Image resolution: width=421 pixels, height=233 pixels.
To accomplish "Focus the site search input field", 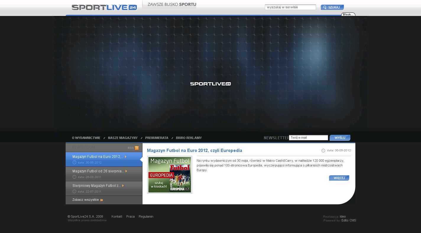I will (x=290, y=7).
